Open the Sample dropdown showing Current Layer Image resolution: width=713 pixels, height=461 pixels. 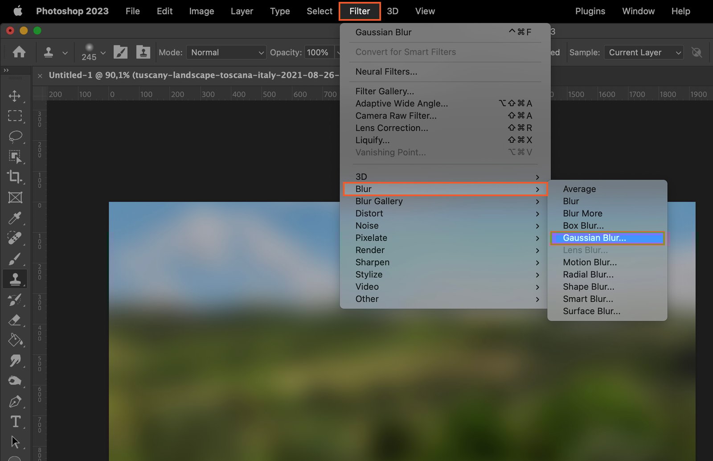pyautogui.click(x=643, y=53)
